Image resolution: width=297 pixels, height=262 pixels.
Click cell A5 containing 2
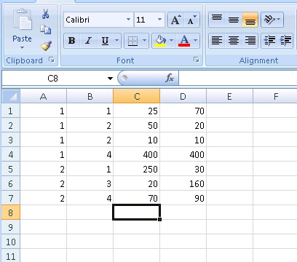pyautogui.click(x=43, y=169)
